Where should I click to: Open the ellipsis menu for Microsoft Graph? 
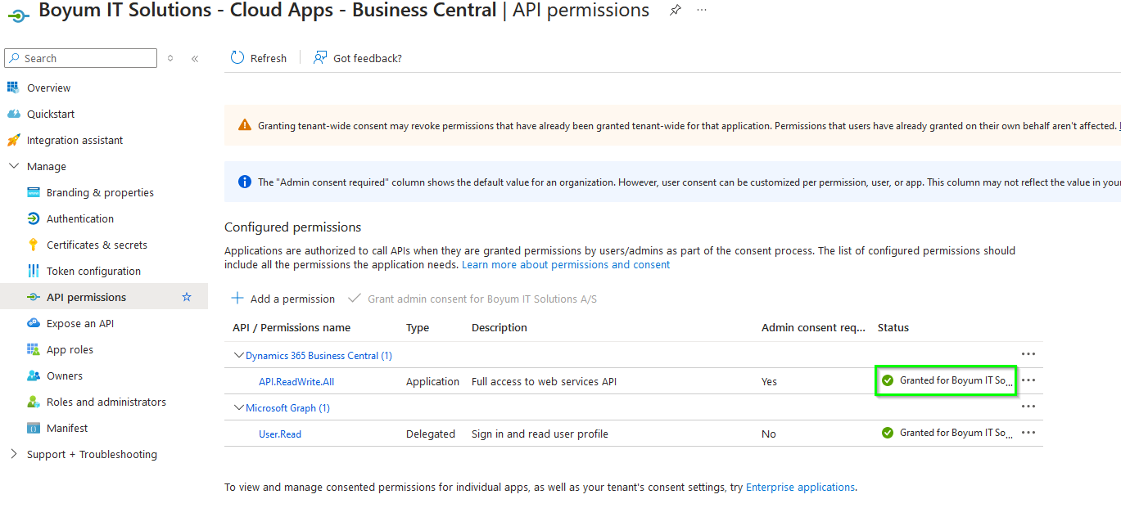click(x=1028, y=407)
